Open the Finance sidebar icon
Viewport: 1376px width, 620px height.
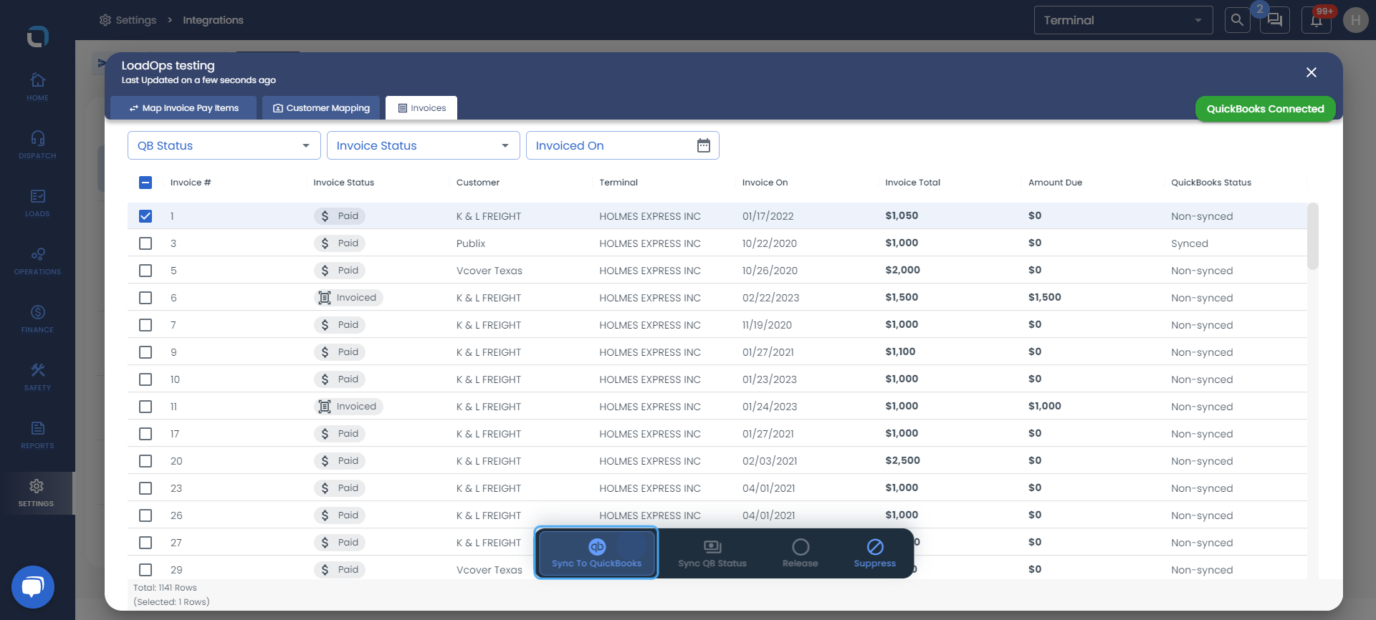coord(37,319)
